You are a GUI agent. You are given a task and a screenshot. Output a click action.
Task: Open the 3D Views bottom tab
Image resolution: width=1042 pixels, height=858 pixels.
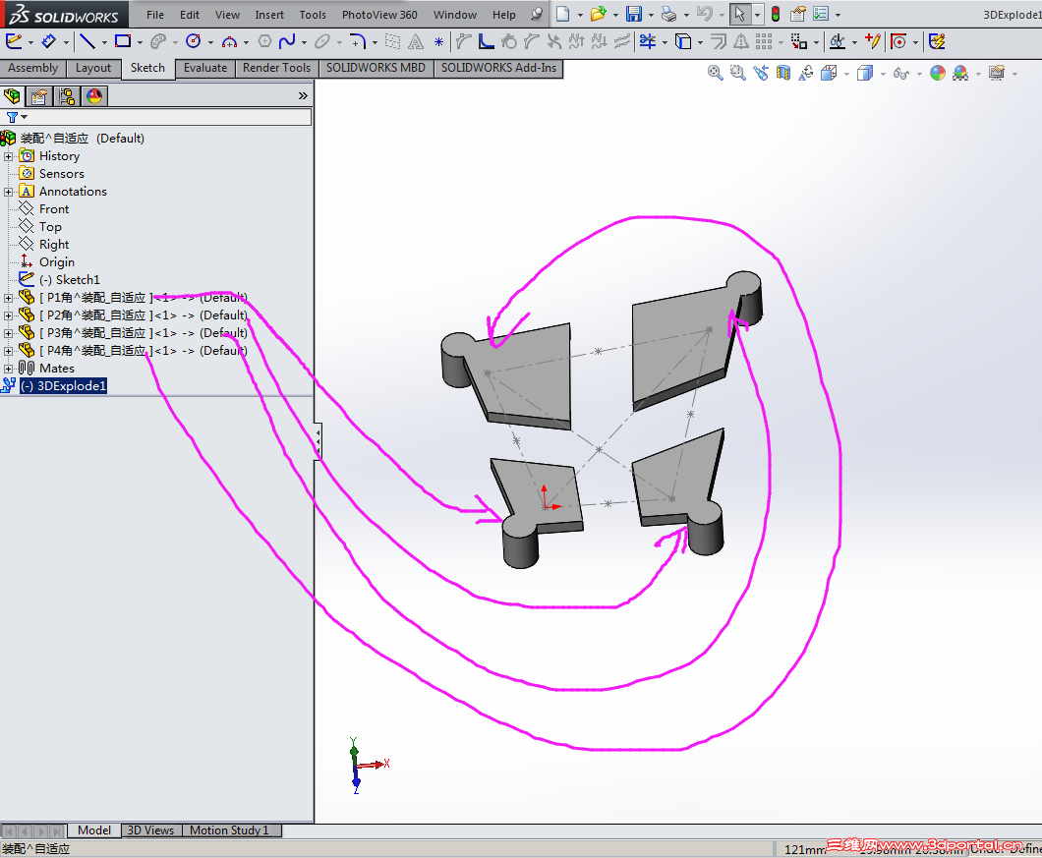(150, 830)
